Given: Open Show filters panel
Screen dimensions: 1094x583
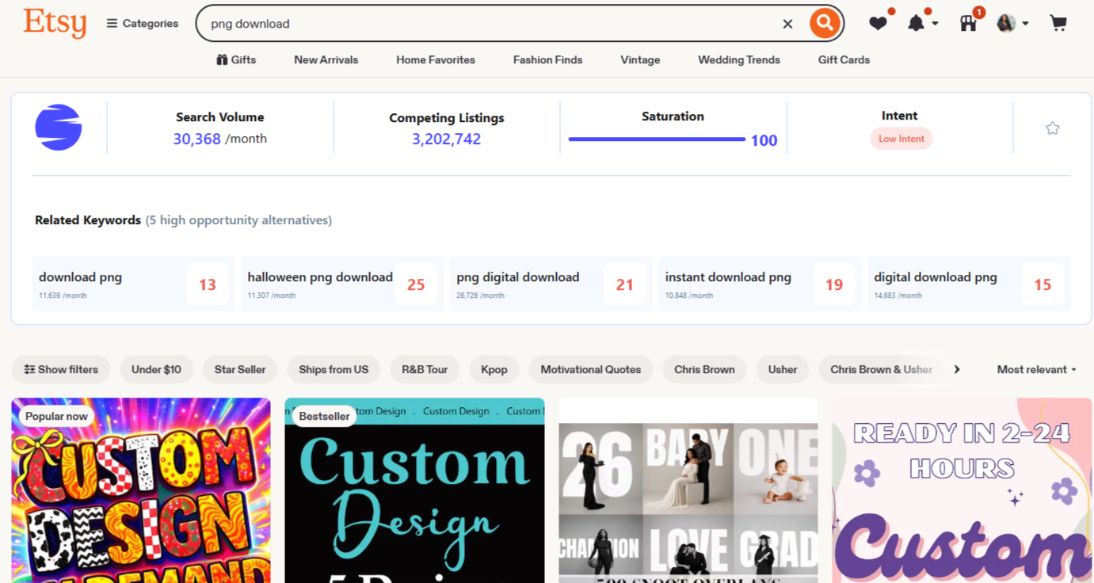Looking at the screenshot, I should tap(61, 369).
